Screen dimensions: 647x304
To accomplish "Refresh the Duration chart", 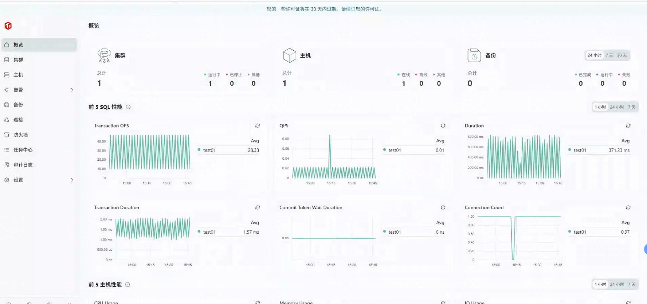I will tap(628, 126).
